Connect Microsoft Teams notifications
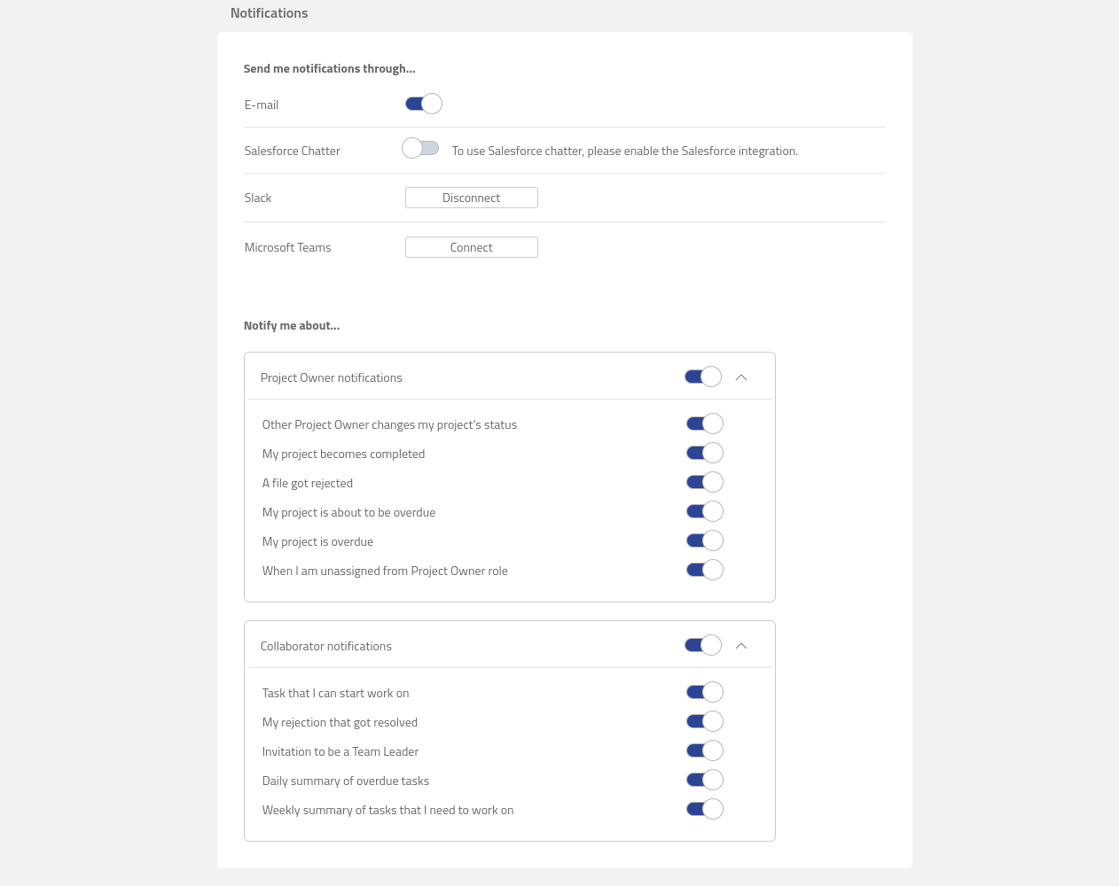This screenshot has height=886, width=1119. pos(471,247)
